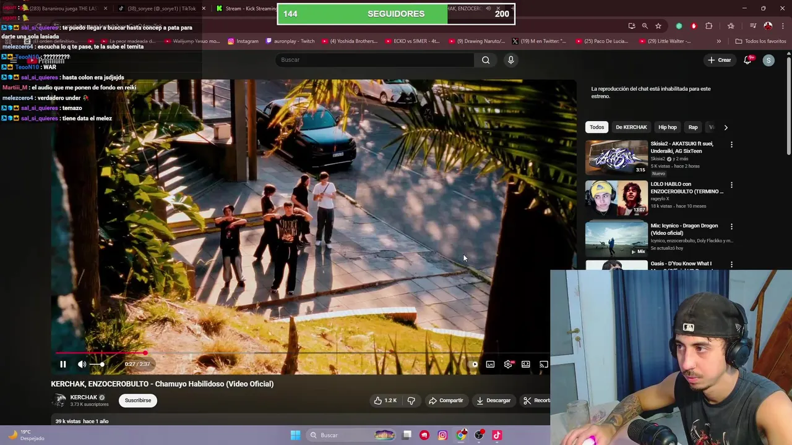The height and width of the screenshot is (445, 792).
Task: Start voice search with the microphone
Action: (510, 60)
